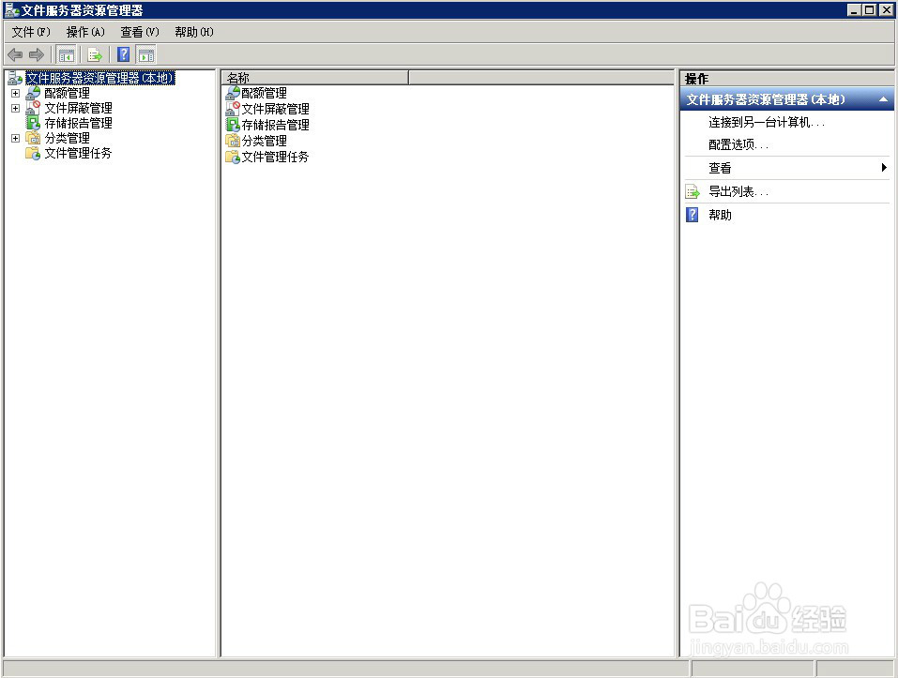Select 文件服务器资源管理器(本地) root node
898x678 pixels.
coord(99,78)
